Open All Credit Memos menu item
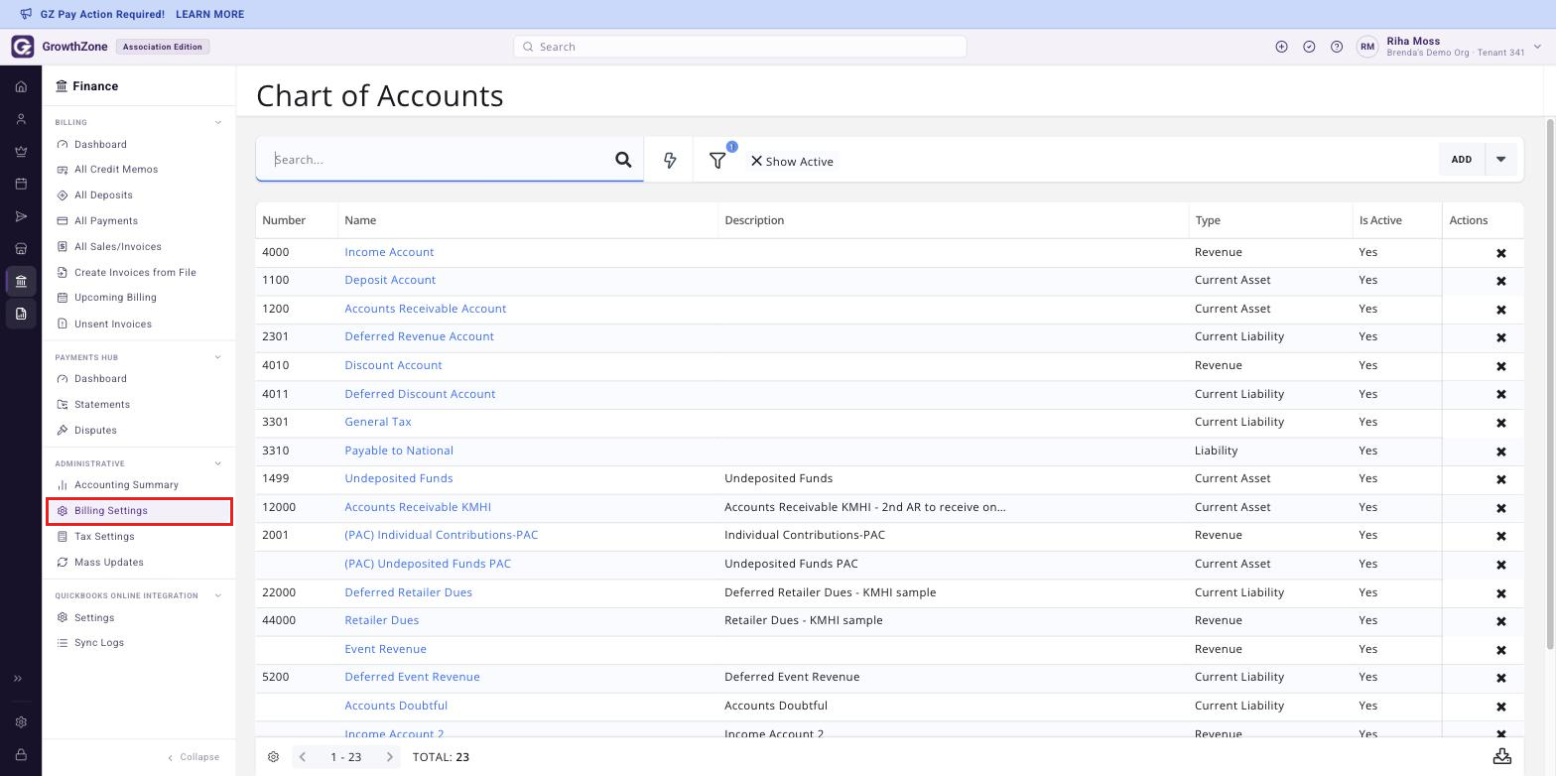The width and height of the screenshot is (1556, 776). [115, 170]
